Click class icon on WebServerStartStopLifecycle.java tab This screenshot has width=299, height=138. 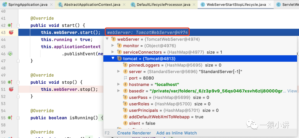203,4
